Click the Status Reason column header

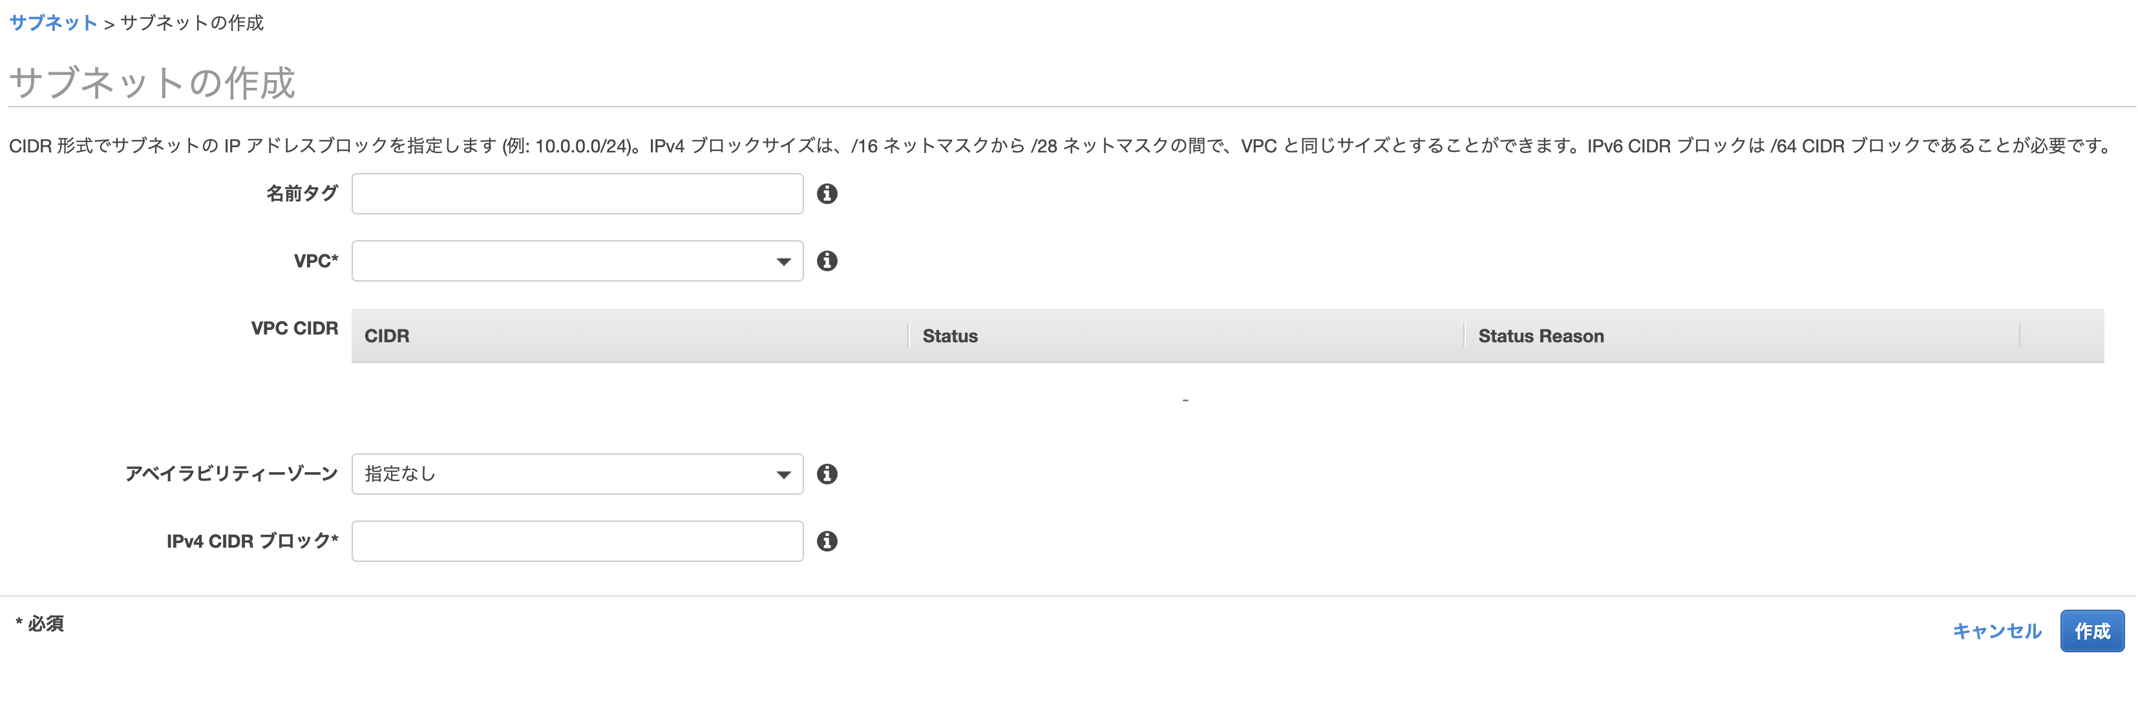pos(1742,336)
